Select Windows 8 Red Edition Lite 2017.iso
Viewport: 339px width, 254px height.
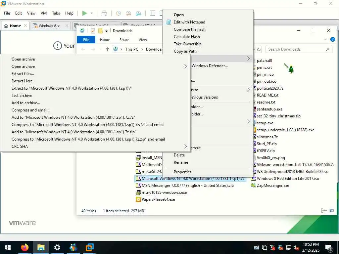[288, 178]
